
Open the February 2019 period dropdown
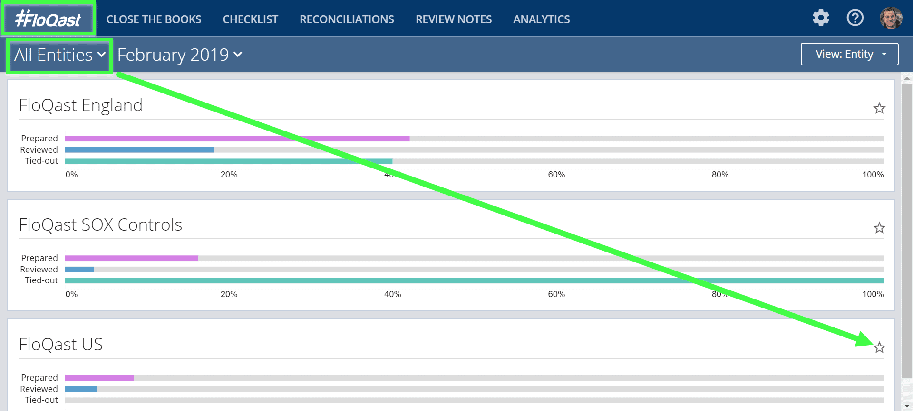point(180,55)
